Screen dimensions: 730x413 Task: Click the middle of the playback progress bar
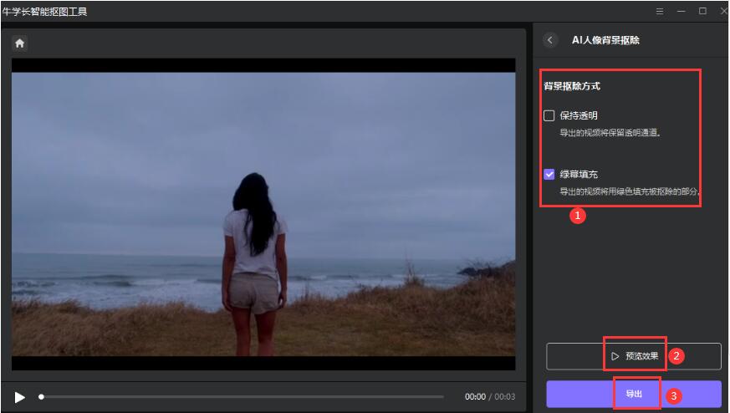pyautogui.click(x=242, y=397)
